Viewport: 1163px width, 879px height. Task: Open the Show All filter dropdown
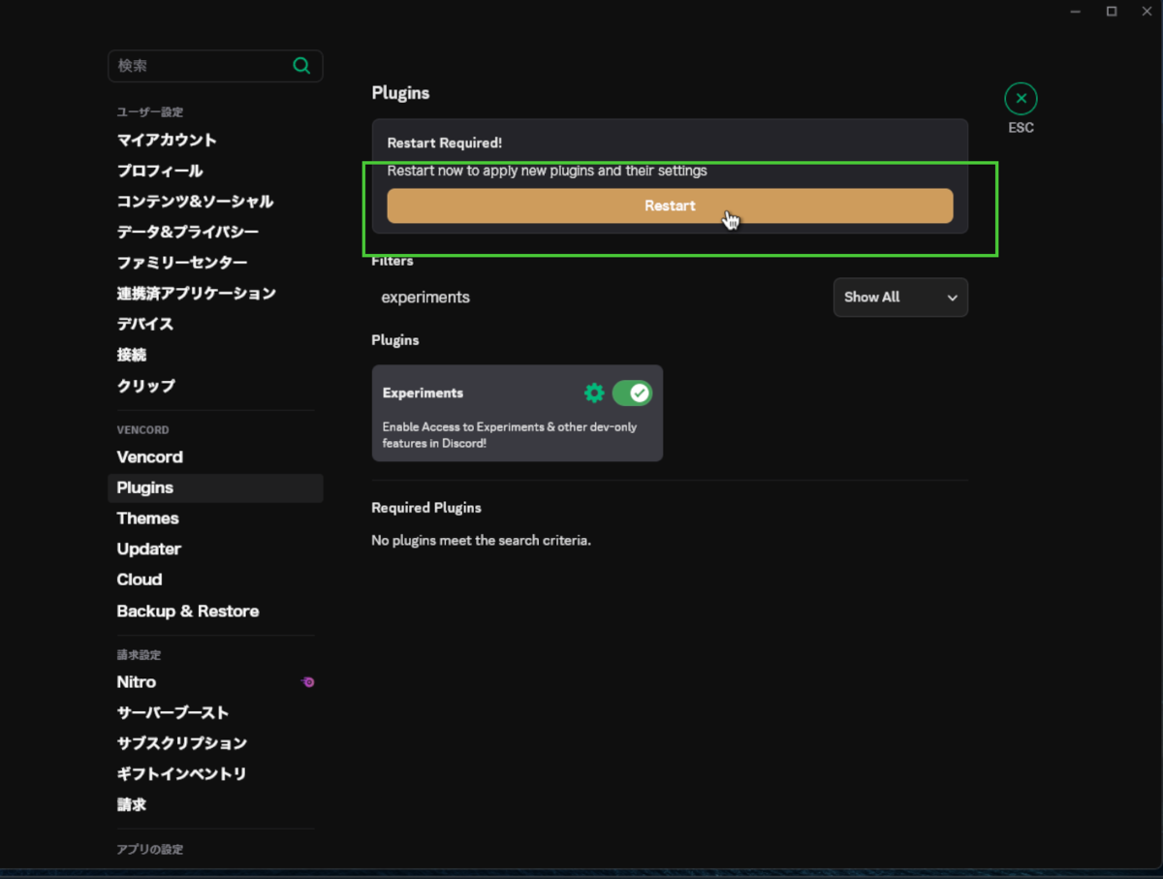coord(900,298)
